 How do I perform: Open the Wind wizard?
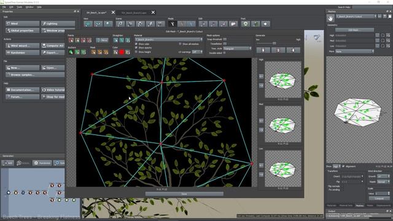(x=23, y=45)
